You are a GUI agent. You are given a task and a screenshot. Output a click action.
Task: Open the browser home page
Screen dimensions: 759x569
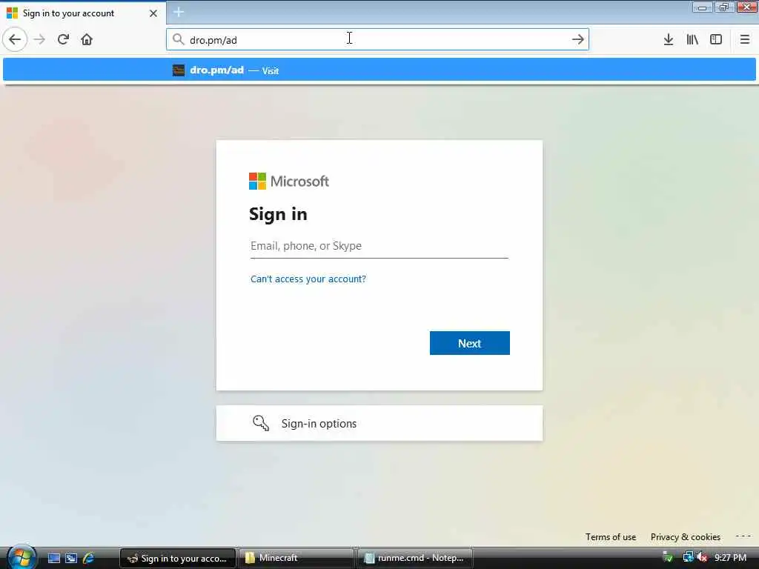tap(87, 39)
